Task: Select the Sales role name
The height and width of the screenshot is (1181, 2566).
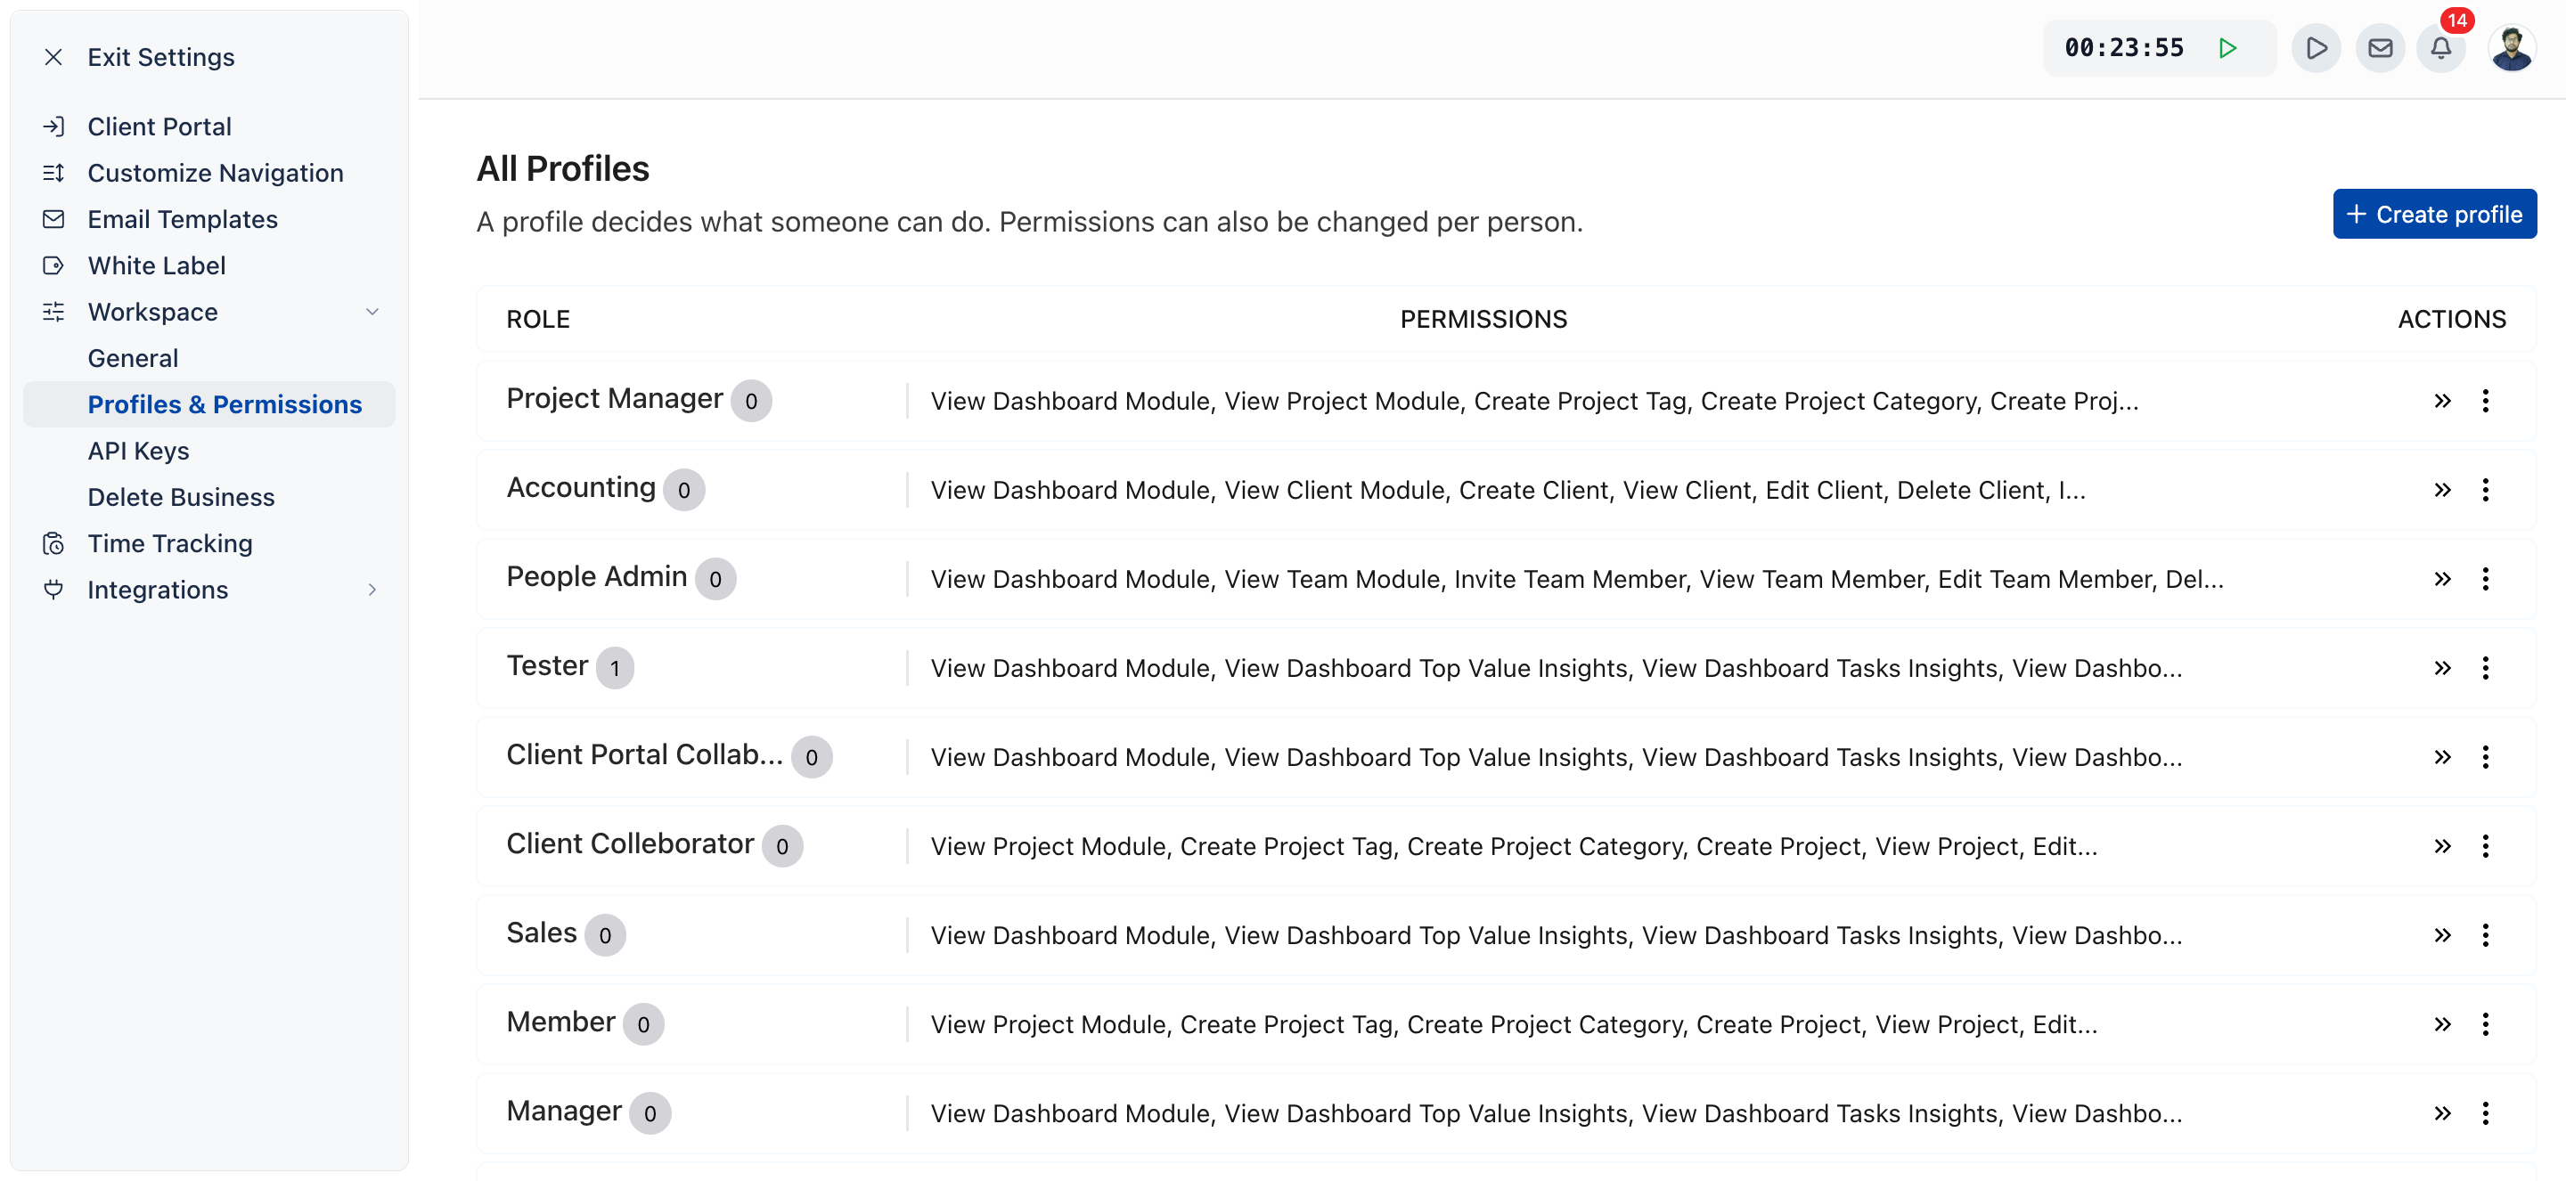Action: (x=541, y=933)
